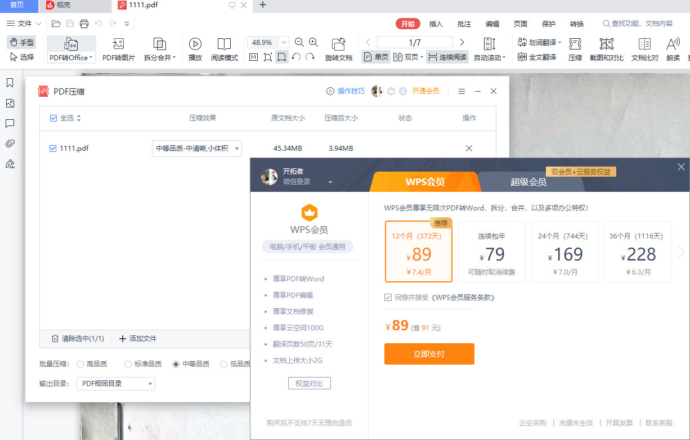Viewport: 690px width, 440px height.
Task: Open Full-text translation
Action: click(537, 57)
